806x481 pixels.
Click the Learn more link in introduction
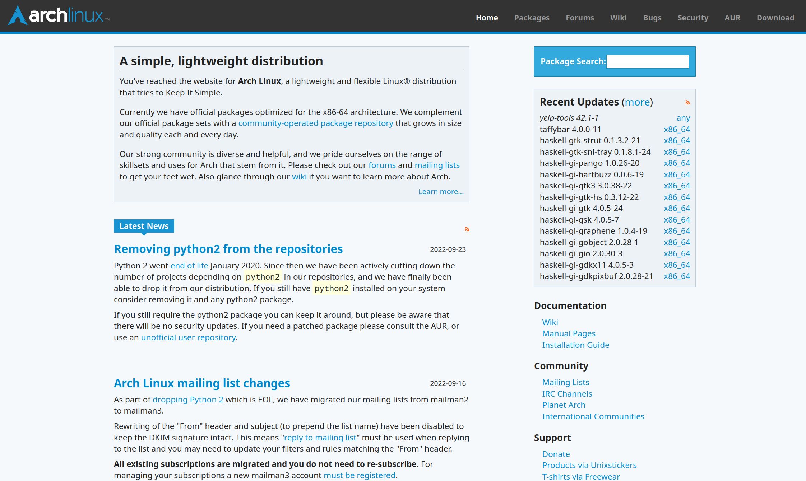point(440,191)
